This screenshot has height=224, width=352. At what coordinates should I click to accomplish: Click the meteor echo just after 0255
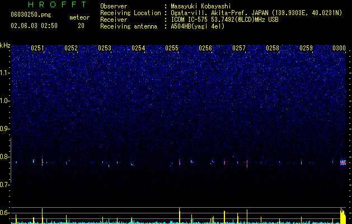[180, 162]
